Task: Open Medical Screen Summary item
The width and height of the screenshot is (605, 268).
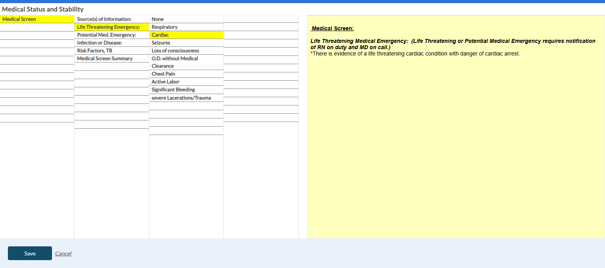Action: (x=111, y=59)
